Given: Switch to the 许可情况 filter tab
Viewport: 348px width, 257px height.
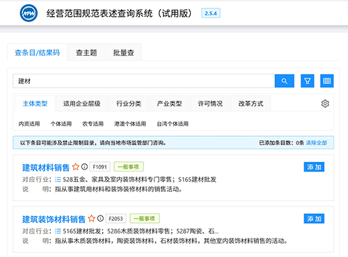Looking at the screenshot, I should click(x=210, y=103).
